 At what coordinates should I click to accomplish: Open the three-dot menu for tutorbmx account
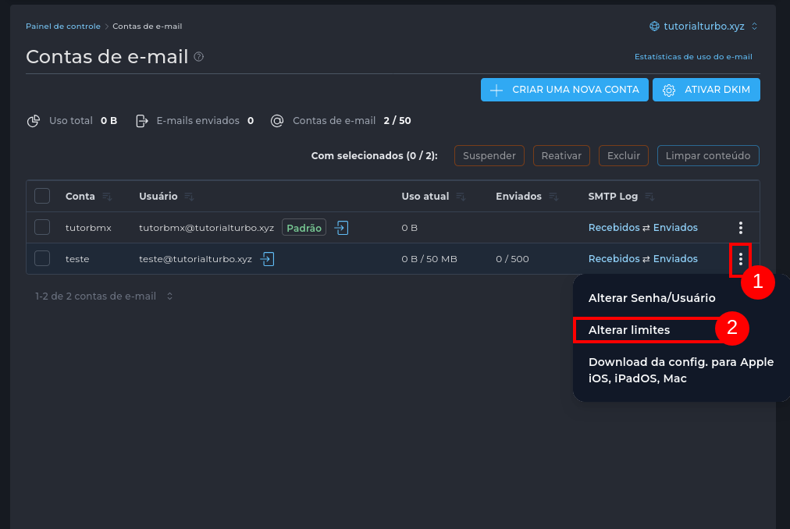[740, 228]
